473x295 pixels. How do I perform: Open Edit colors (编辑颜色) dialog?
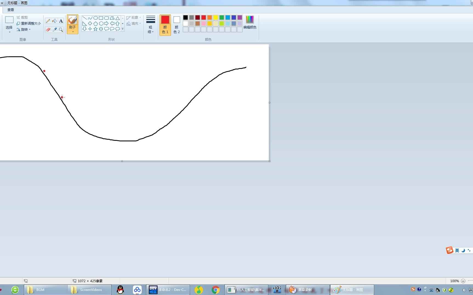tap(250, 22)
